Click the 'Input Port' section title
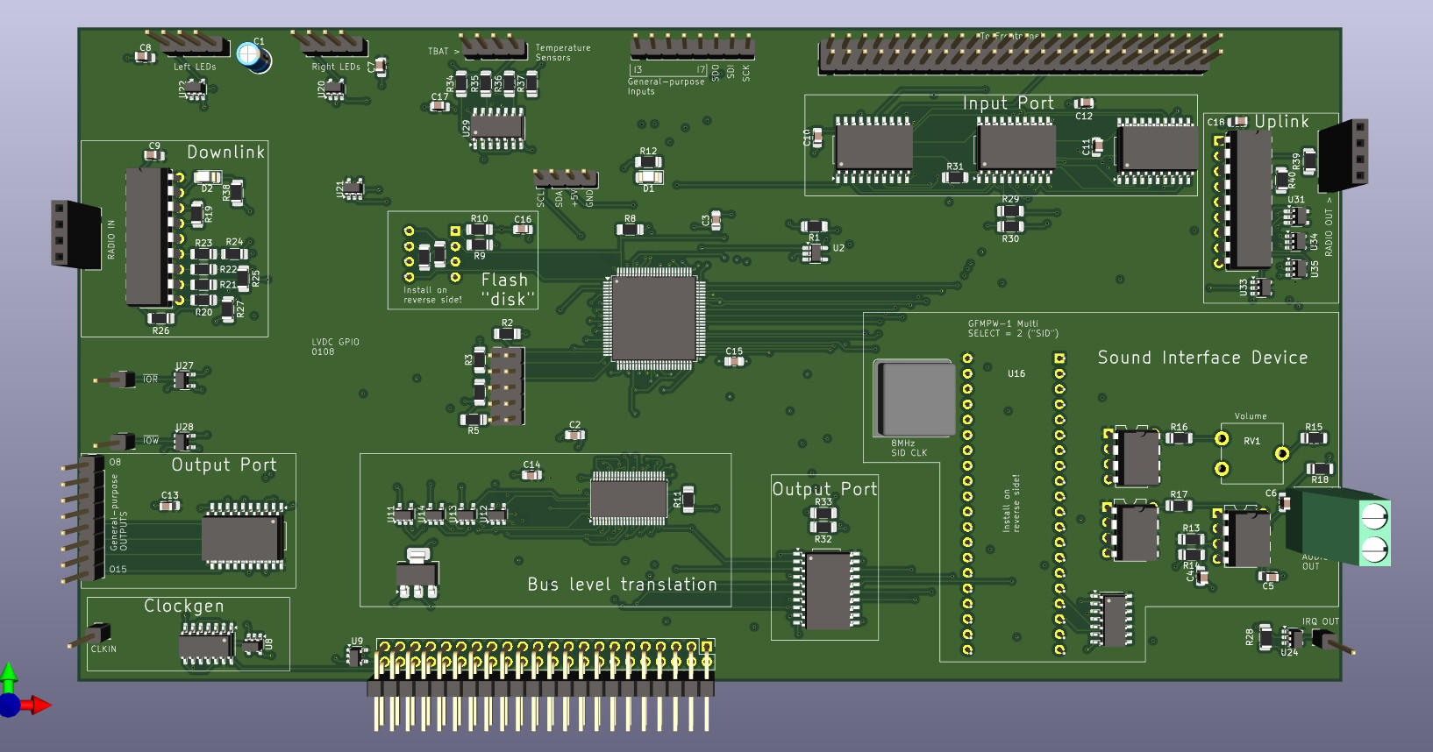This screenshot has width=1433, height=752. coord(1008,103)
